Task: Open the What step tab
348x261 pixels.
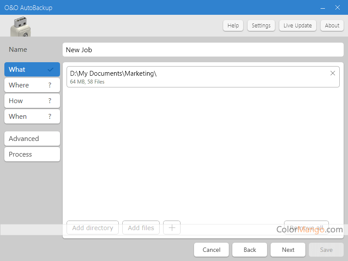Action: [x=32, y=70]
